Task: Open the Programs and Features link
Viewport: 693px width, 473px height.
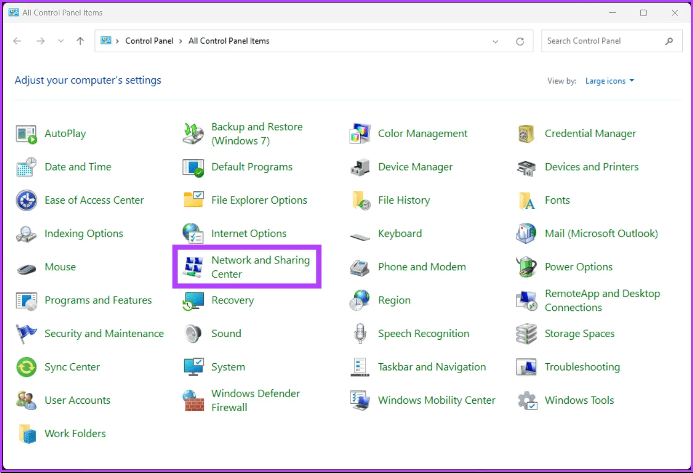Action: coord(98,300)
